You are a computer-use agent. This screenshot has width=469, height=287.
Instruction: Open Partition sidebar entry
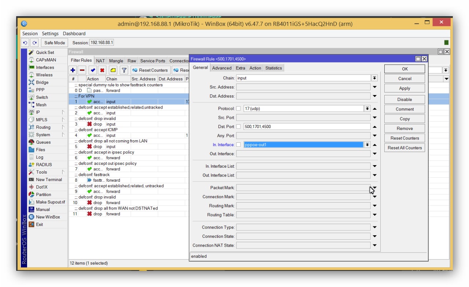point(43,195)
